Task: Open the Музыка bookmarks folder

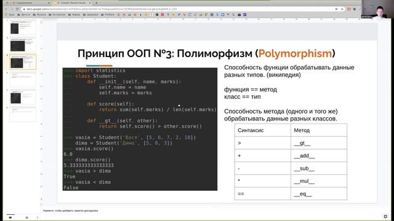Action: coord(39,15)
